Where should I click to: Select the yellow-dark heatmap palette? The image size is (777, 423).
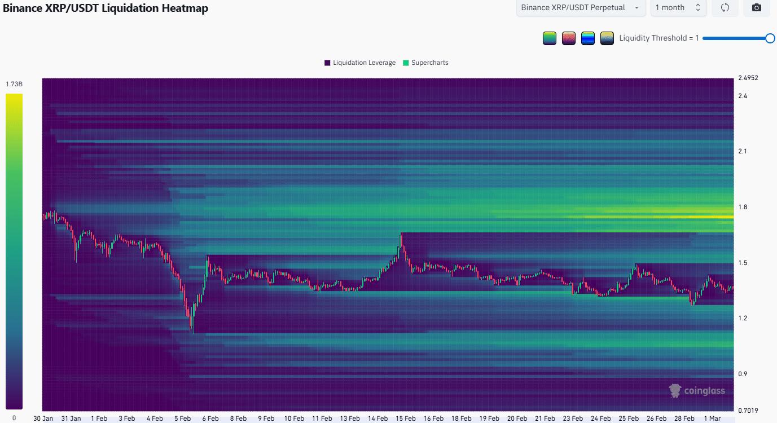click(x=607, y=38)
